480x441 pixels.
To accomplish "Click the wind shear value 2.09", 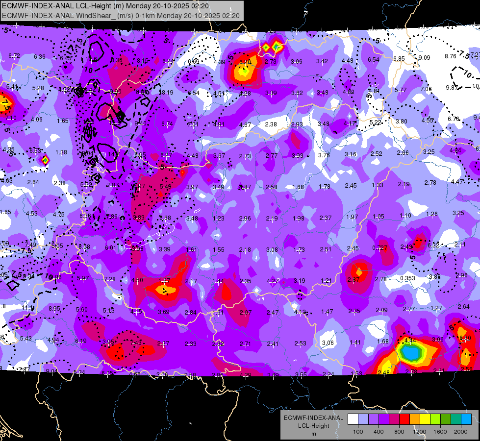I will 381,310.
